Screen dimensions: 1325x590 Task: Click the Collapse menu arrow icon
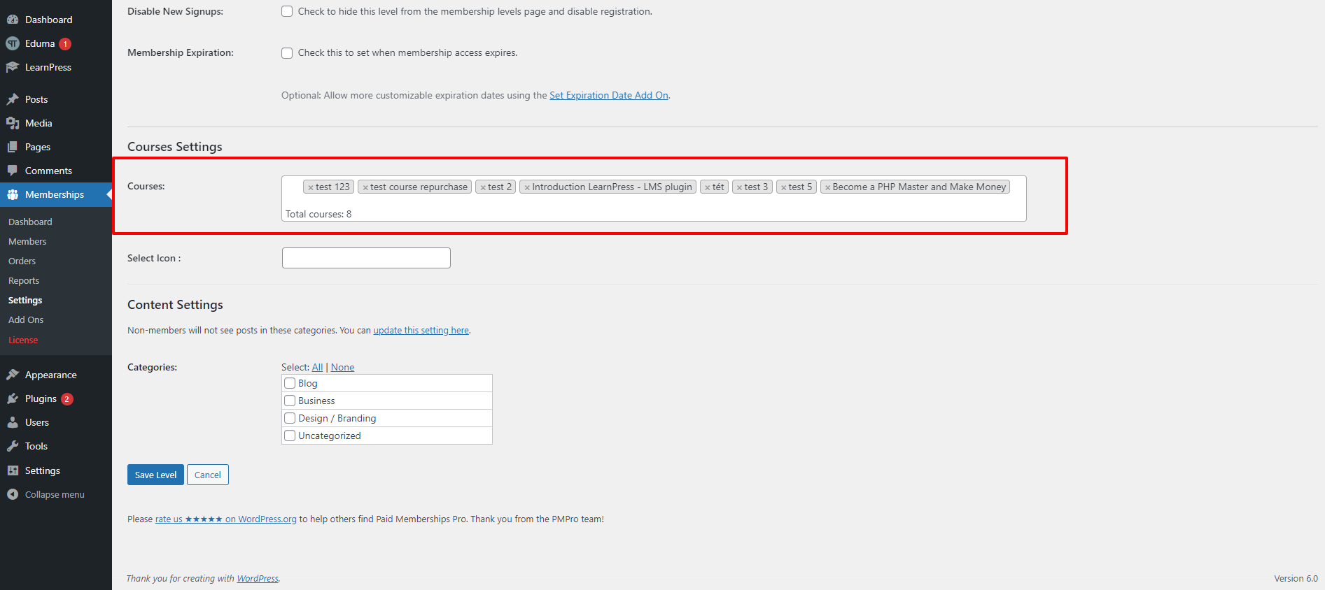pos(13,494)
